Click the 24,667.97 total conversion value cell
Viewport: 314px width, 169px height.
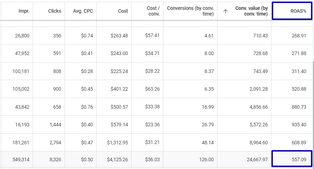(x=244, y=159)
